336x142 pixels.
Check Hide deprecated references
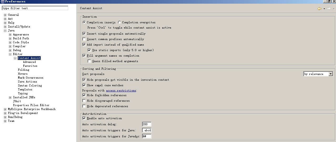tap(84, 106)
